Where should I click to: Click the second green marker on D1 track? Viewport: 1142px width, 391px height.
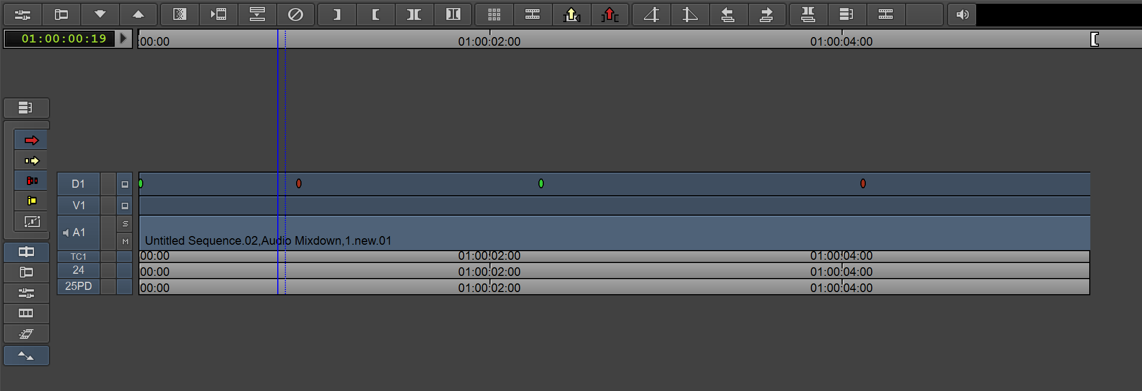[541, 183]
